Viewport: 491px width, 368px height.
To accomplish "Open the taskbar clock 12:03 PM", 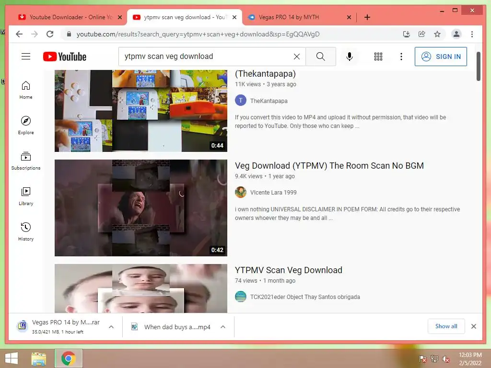I will tap(470, 358).
